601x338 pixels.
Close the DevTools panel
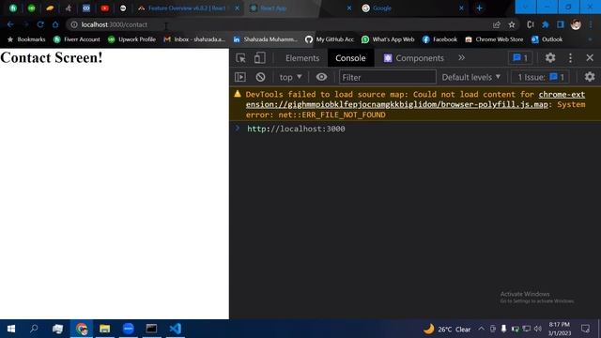tap(590, 58)
